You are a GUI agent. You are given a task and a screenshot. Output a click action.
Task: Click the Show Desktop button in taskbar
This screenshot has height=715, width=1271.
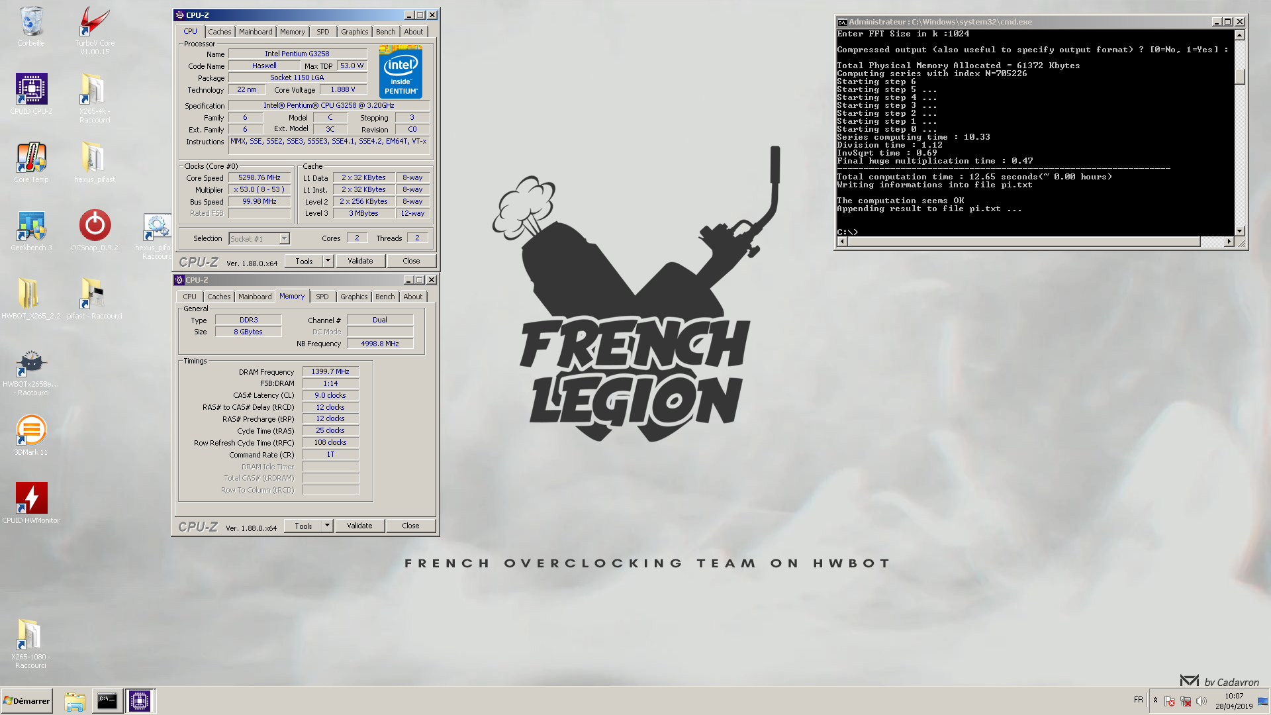tap(1264, 701)
